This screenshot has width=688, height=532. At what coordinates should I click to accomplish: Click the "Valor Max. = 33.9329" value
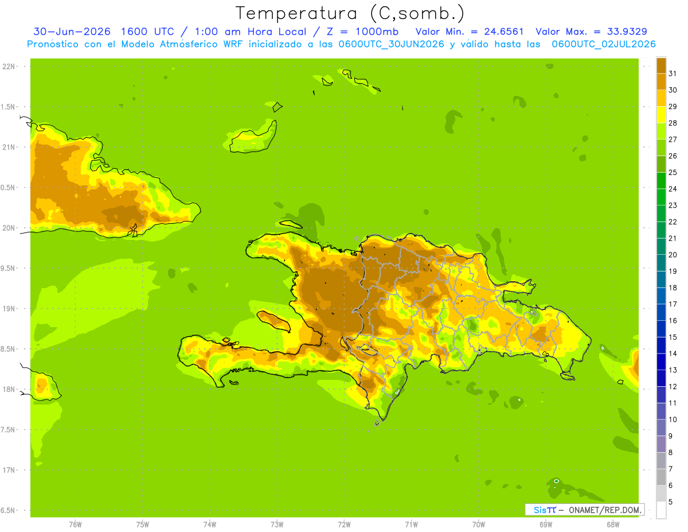coord(592,32)
